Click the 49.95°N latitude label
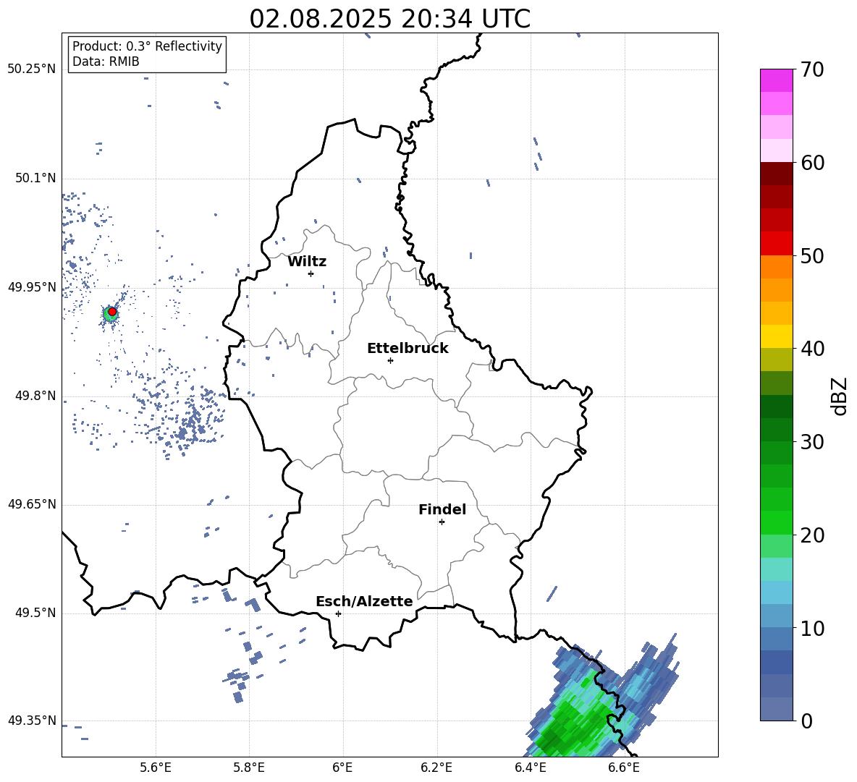Viewport: 857px width, 782px height. pos(32,286)
